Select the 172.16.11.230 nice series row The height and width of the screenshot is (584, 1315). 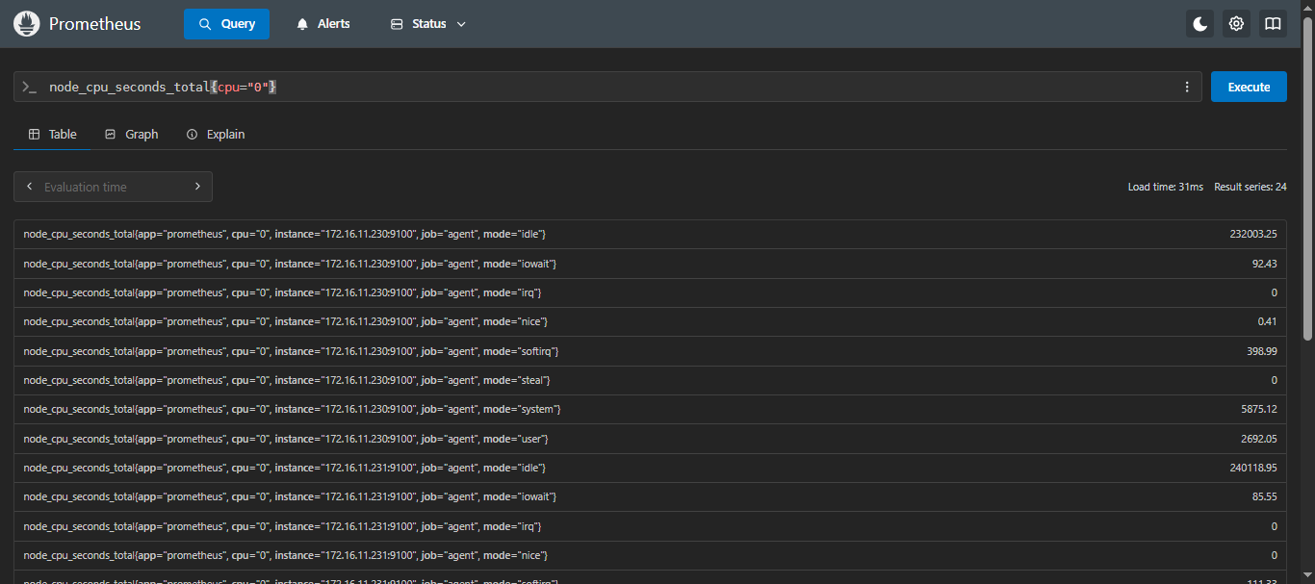[x=650, y=321]
